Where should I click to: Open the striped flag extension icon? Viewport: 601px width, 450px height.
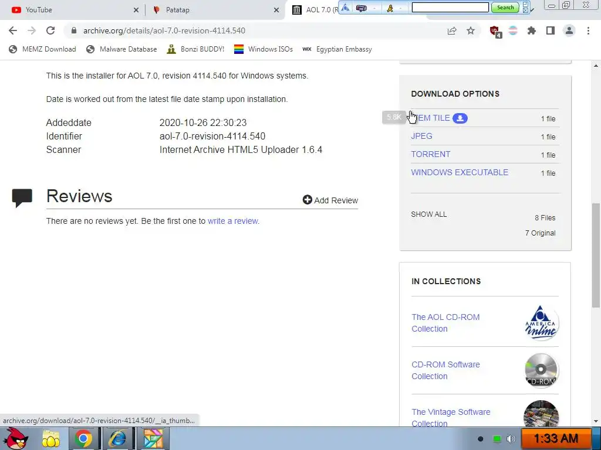pyautogui.click(x=513, y=30)
